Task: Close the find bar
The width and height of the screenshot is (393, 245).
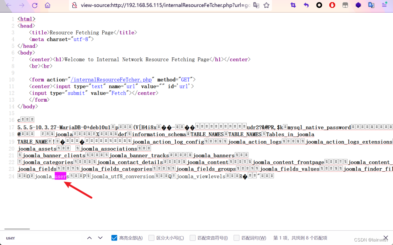Action: tap(386, 238)
